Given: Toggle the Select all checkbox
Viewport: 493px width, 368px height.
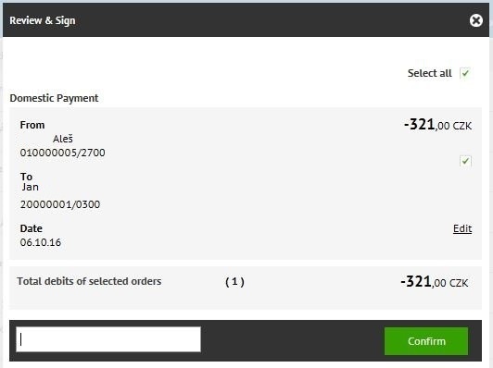Looking at the screenshot, I should [x=465, y=73].
